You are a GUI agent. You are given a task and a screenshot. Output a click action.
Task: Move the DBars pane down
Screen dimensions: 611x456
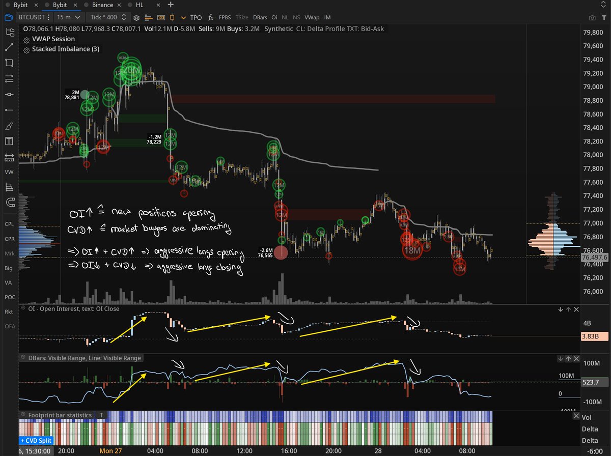coord(560,358)
